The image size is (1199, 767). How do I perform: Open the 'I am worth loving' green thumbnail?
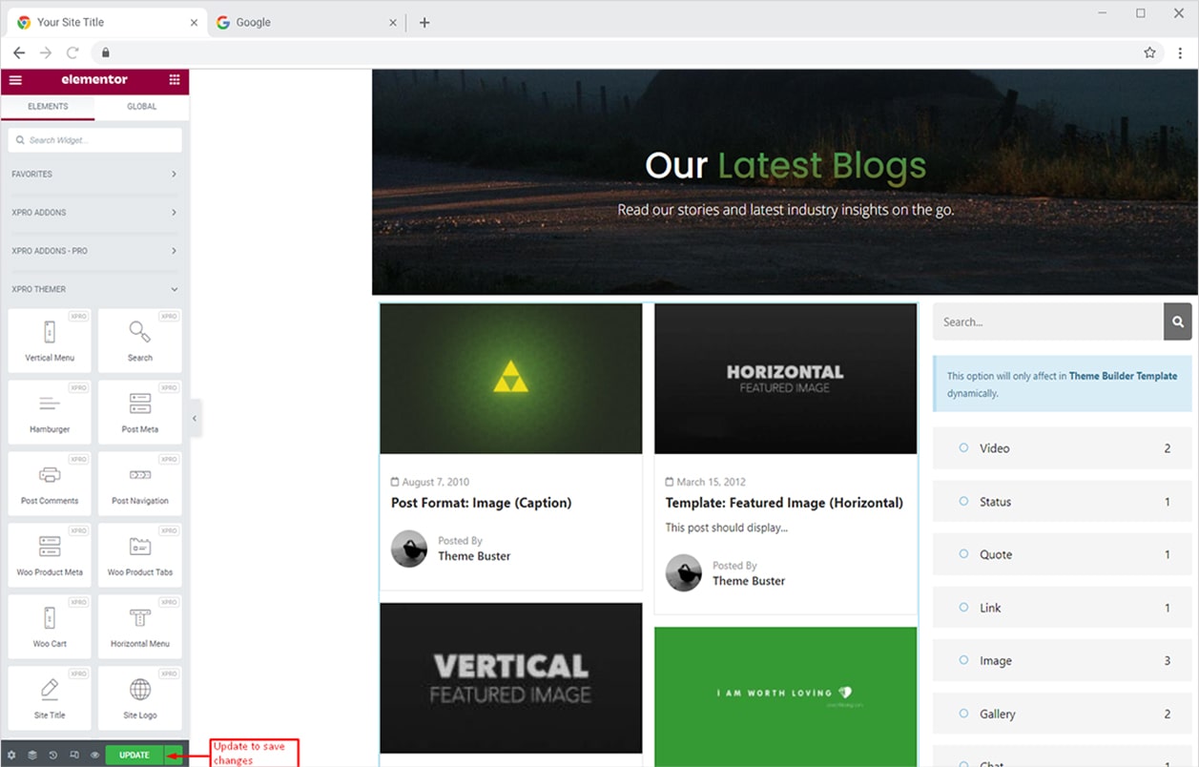tap(785, 696)
